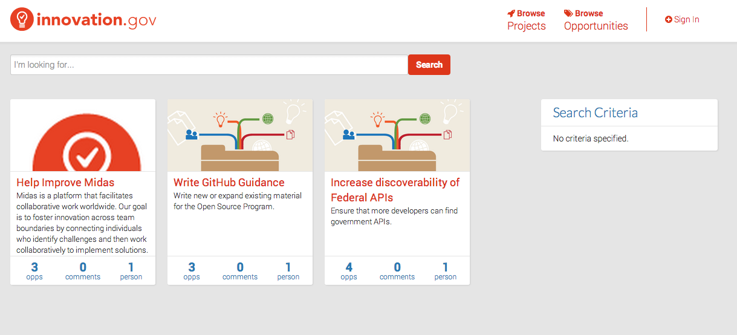This screenshot has width=737, height=335.
Task: Click the Federal APIs project card image
Action: coord(397,135)
